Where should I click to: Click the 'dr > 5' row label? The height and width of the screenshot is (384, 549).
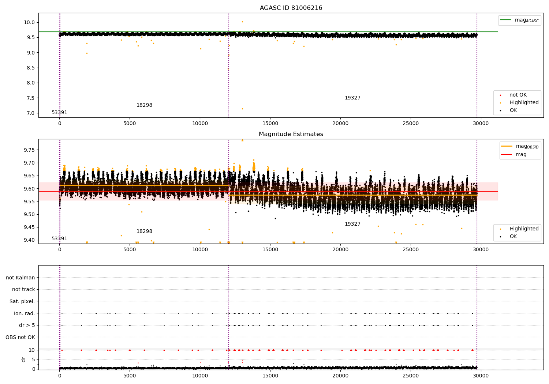tap(27, 325)
